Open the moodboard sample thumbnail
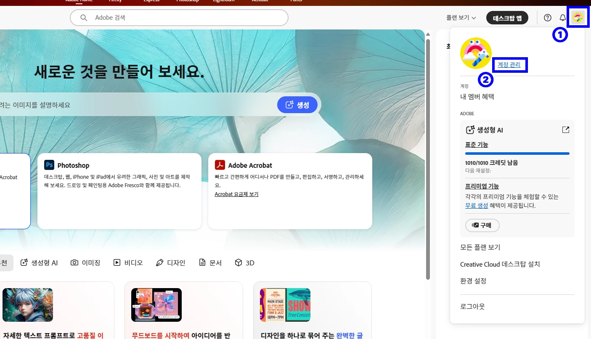 [x=156, y=305]
